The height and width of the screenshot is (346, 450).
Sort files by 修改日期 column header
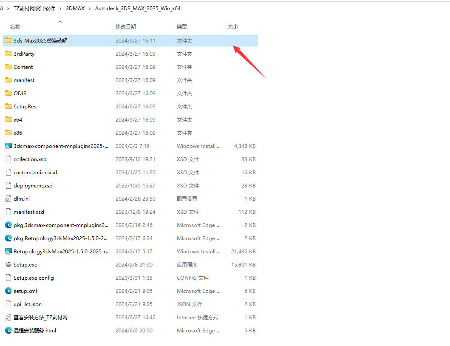coord(126,27)
